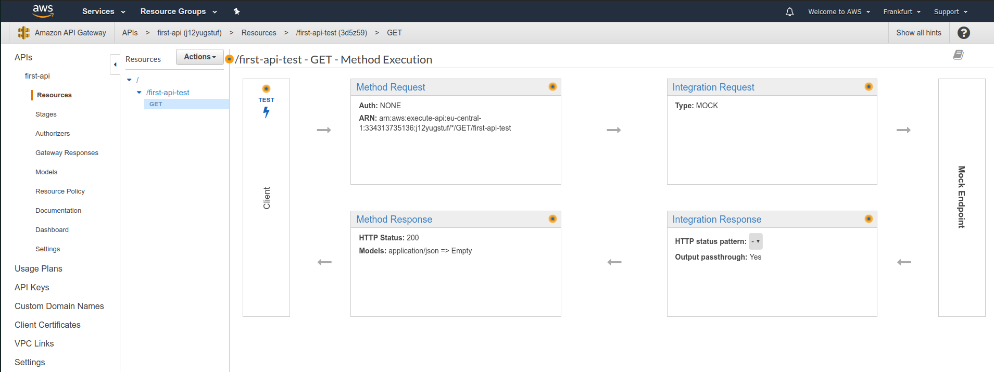This screenshot has height=372, width=994.
Task: Open Authorizers in the sidebar
Action: (53, 133)
